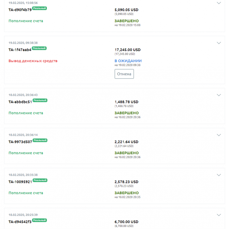Click the 17,245.00 USD amount

[127, 50]
